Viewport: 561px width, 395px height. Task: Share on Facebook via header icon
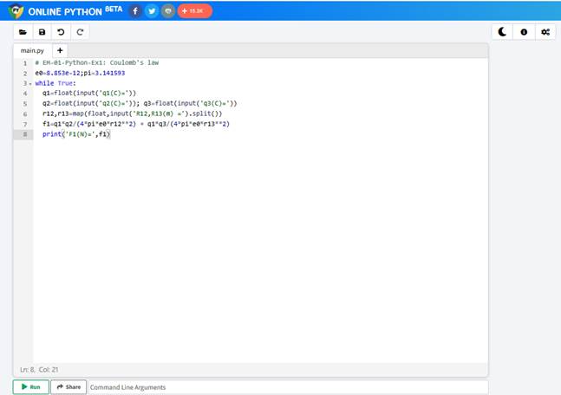[136, 11]
